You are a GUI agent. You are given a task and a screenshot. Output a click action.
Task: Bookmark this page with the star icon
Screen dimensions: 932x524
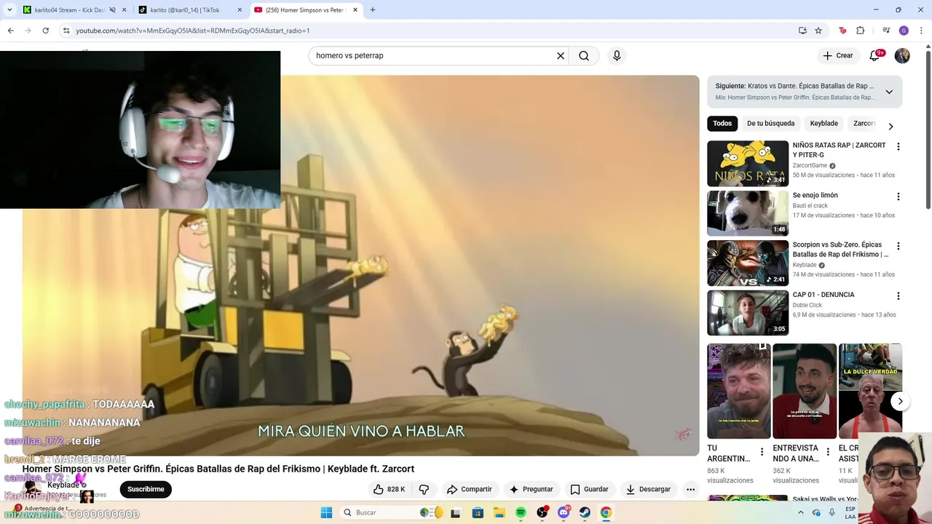(818, 31)
